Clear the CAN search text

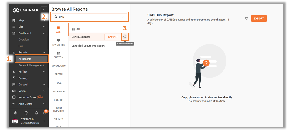[123, 17]
